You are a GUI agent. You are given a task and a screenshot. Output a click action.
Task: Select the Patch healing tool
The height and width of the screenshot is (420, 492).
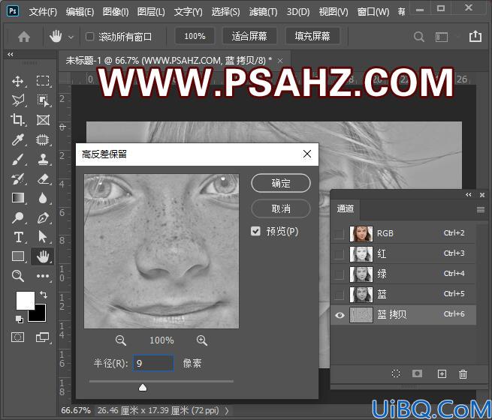coord(43,139)
